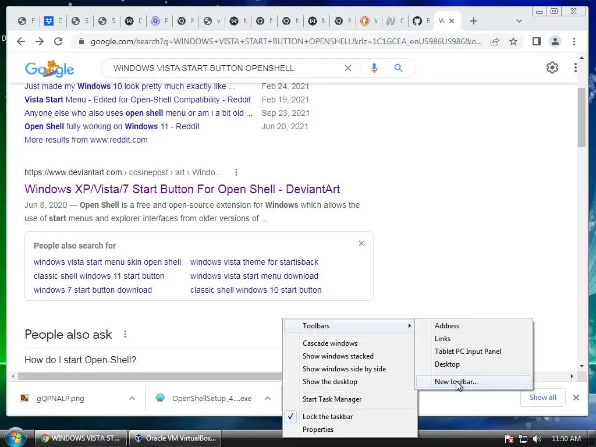
Task: Open the 'People also ask' options dots
Action: tap(125, 334)
